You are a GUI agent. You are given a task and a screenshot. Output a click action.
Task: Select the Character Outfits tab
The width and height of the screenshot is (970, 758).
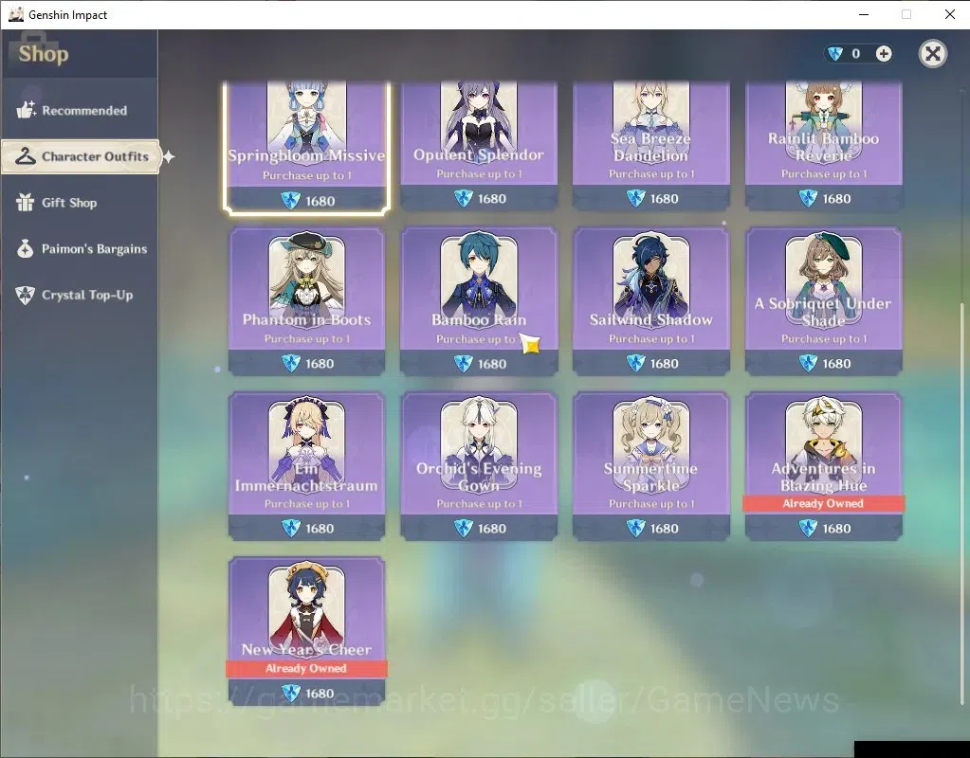(x=81, y=156)
